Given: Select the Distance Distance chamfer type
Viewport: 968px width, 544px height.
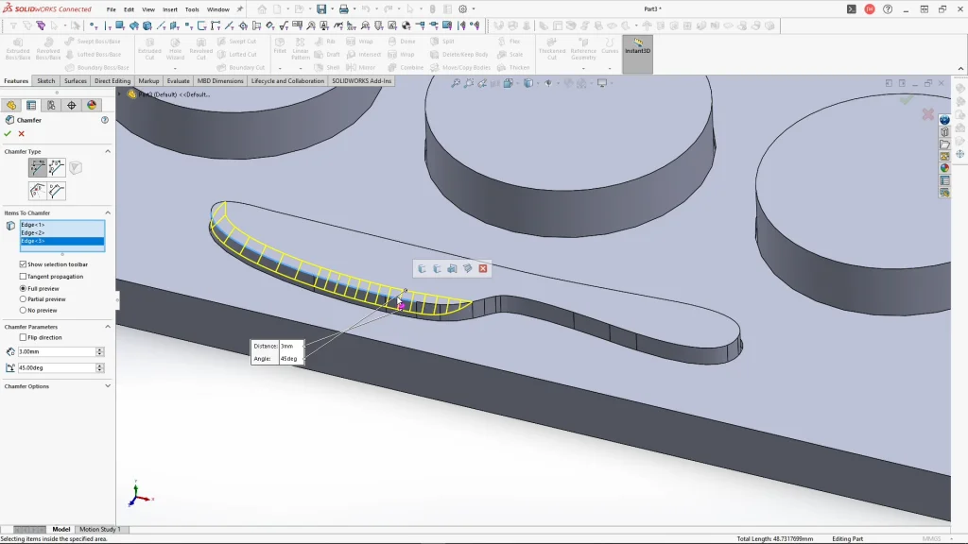Looking at the screenshot, I should click(57, 168).
